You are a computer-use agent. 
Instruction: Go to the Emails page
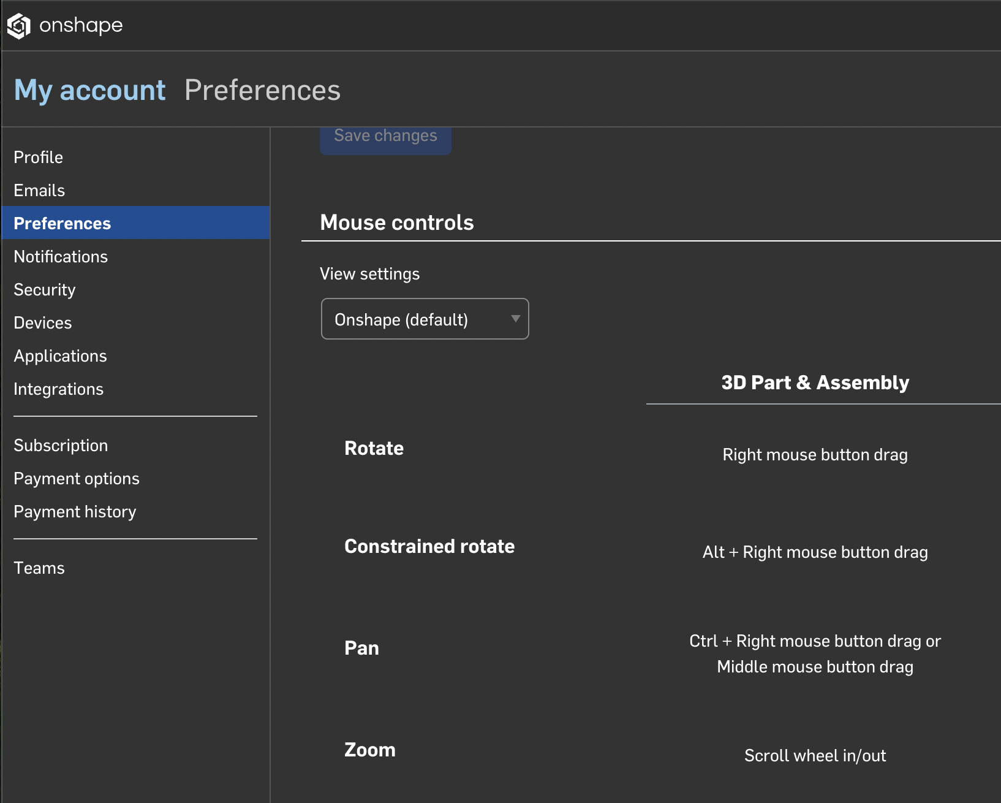tap(39, 191)
